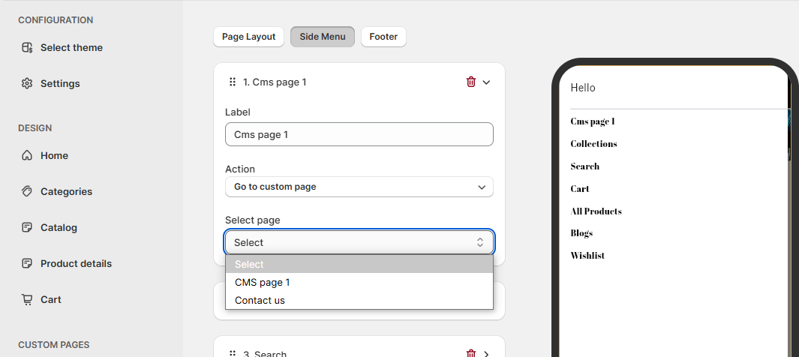The height and width of the screenshot is (357, 799).
Task: Click the Product details note icon
Action: [27, 264]
